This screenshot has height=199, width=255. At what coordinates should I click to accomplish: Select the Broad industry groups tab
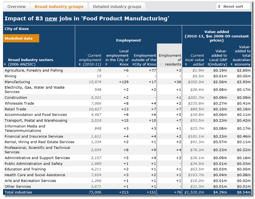(59, 7)
